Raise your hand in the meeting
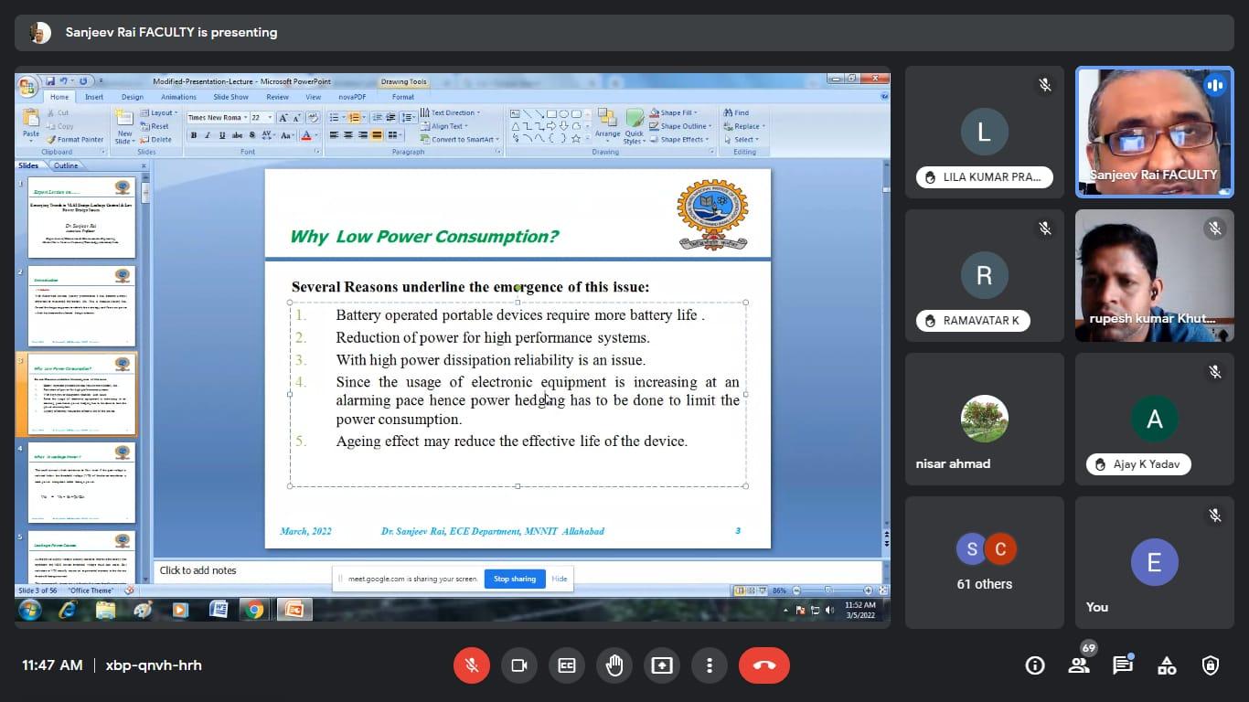The width and height of the screenshot is (1249, 702). (x=614, y=665)
